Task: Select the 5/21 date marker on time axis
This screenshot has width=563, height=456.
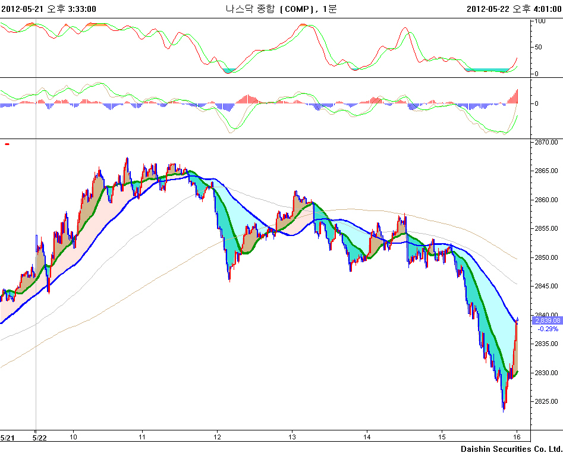Action: 7,437
